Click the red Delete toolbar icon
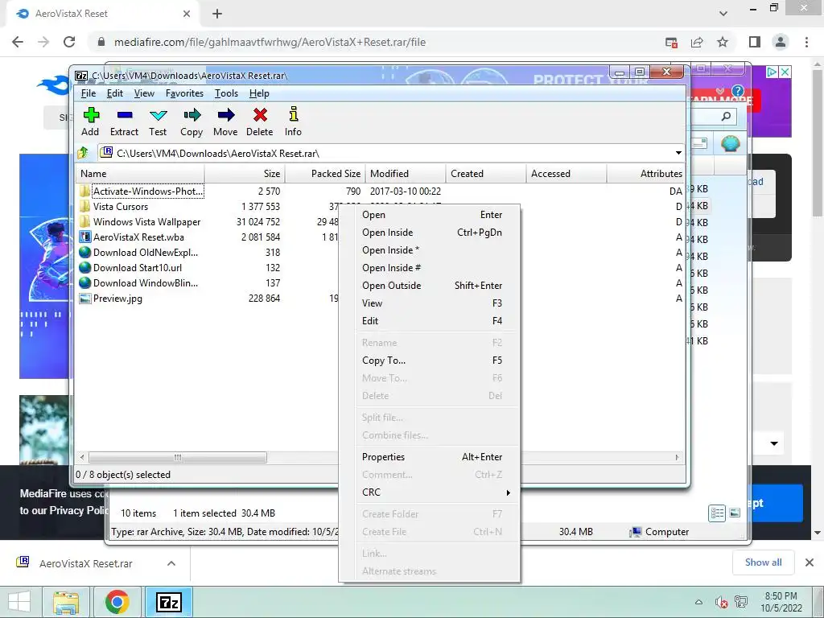 [x=260, y=115]
